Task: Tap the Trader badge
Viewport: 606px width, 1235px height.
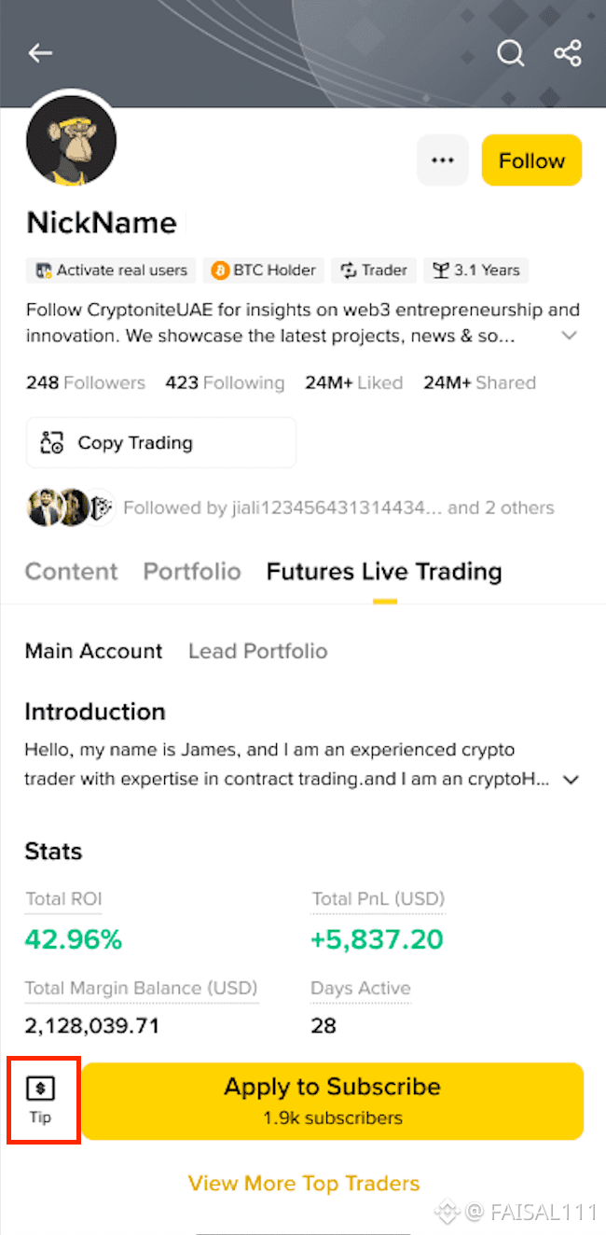Action: point(374,271)
